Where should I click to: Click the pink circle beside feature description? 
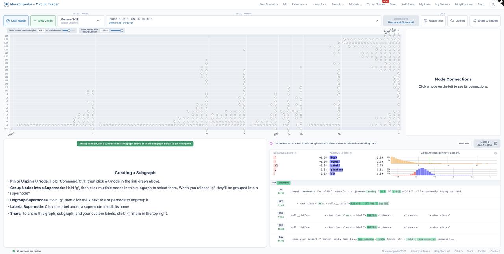pyautogui.click(x=271, y=144)
